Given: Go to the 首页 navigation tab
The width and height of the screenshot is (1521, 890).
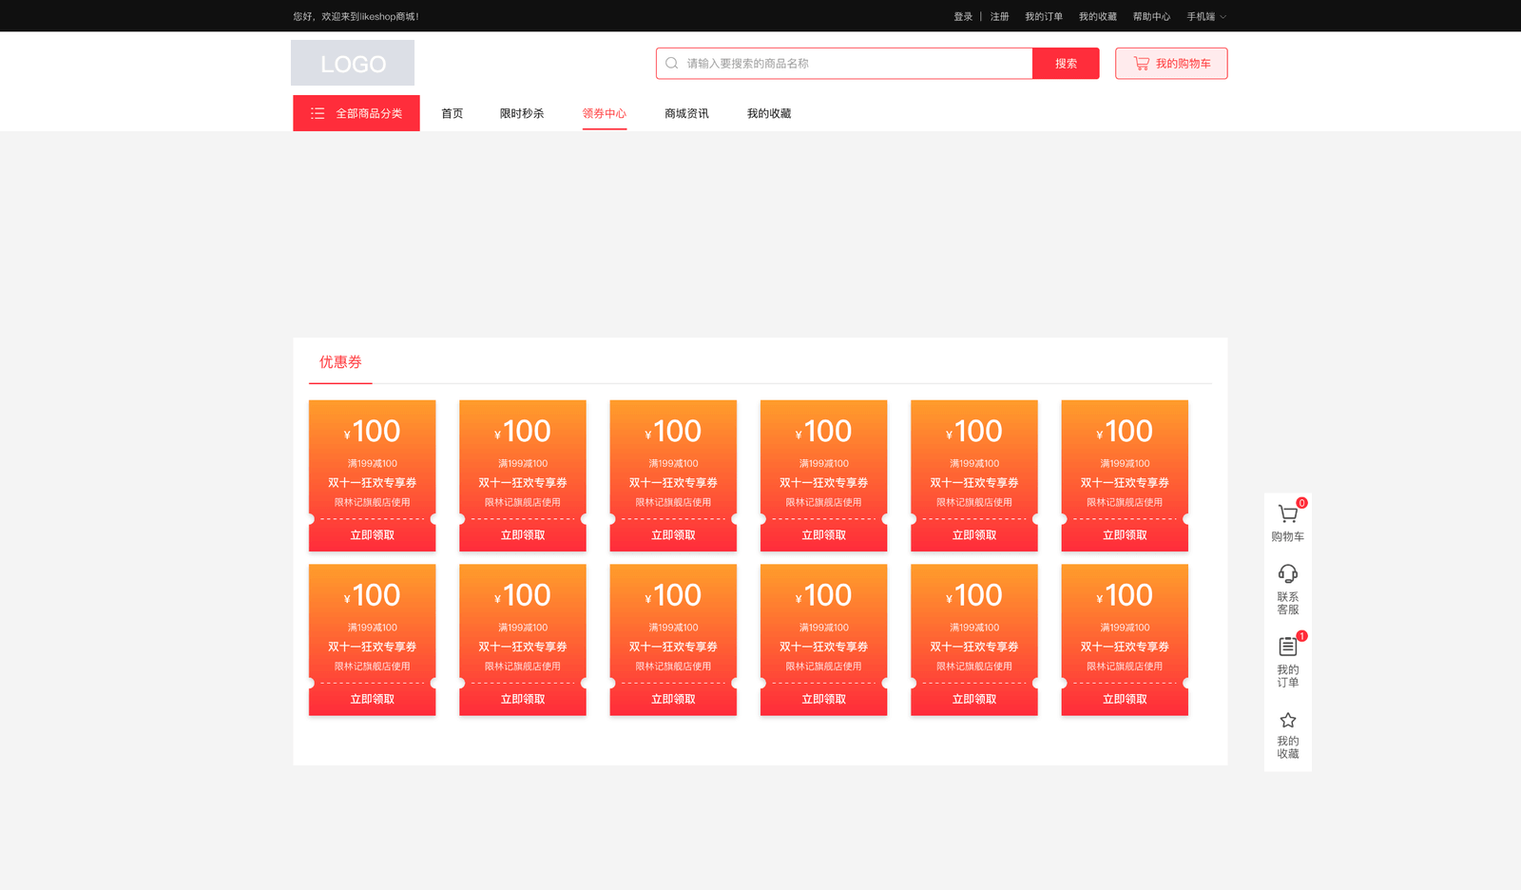Looking at the screenshot, I should point(452,113).
